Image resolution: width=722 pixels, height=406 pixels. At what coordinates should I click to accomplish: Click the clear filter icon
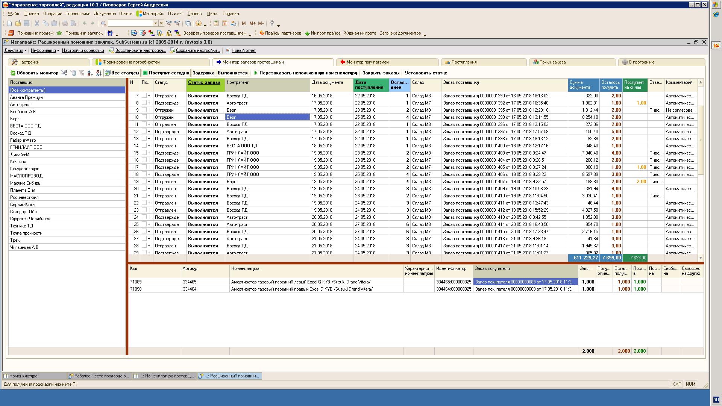(x=82, y=73)
